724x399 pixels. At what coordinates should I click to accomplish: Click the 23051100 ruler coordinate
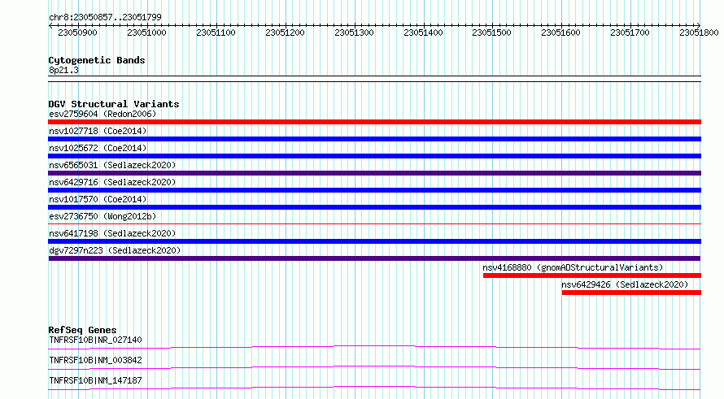coord(216,33)
